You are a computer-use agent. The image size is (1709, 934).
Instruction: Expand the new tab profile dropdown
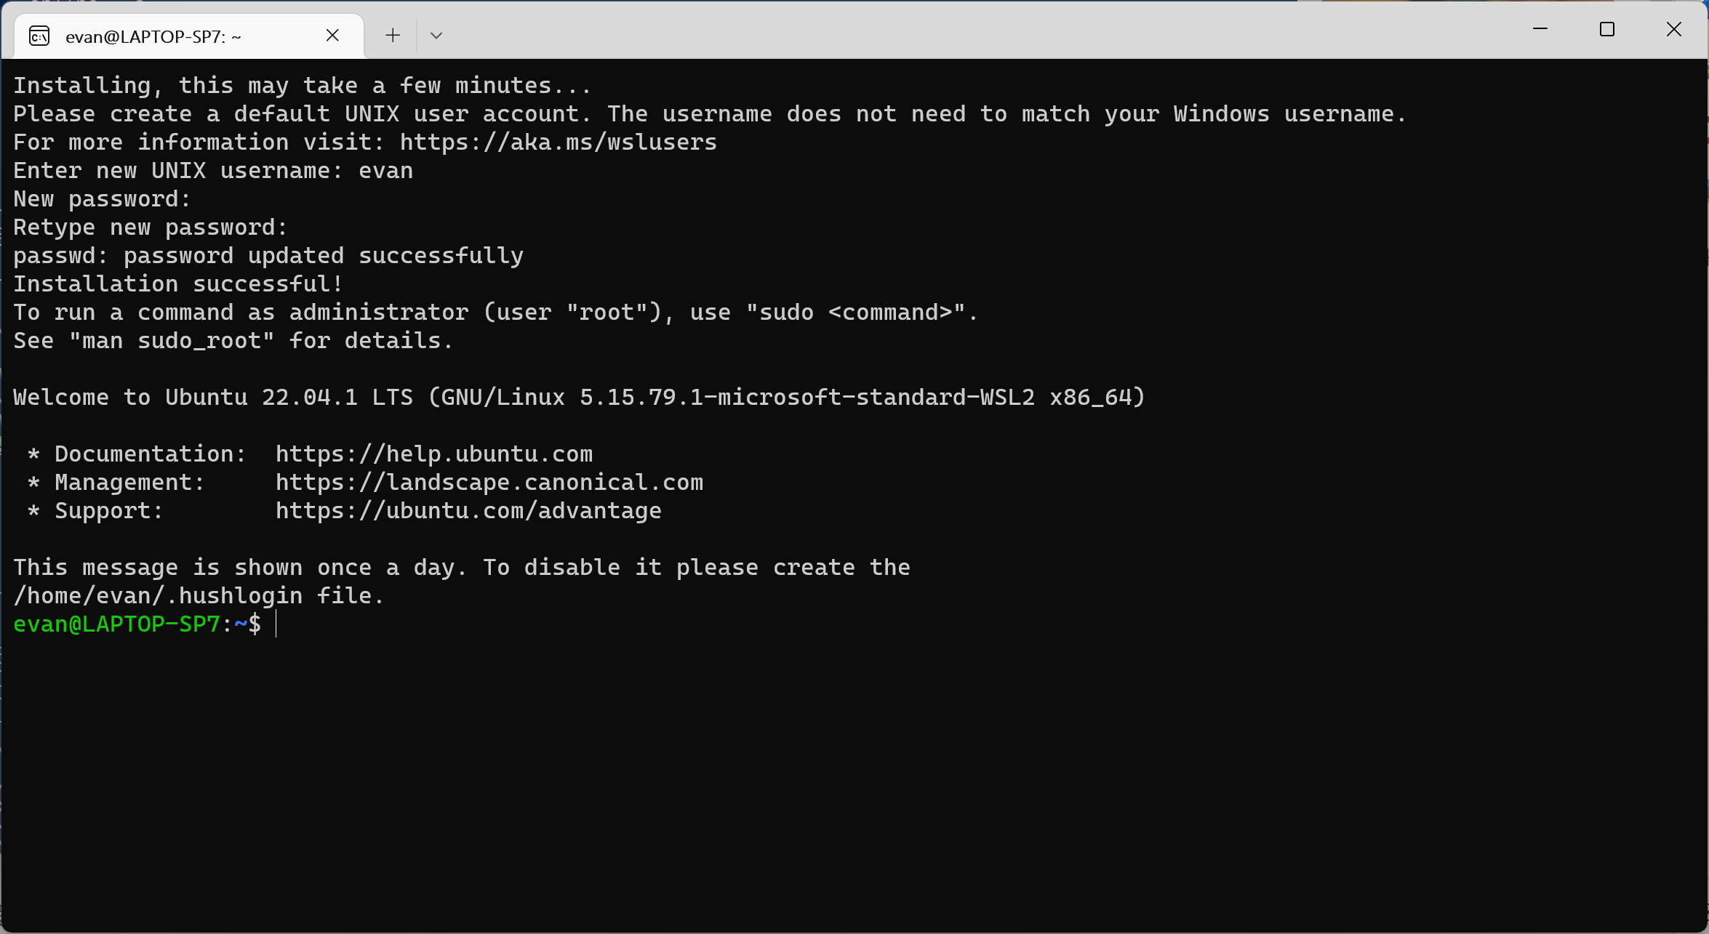pyautogui.click(x=436, y=35)
